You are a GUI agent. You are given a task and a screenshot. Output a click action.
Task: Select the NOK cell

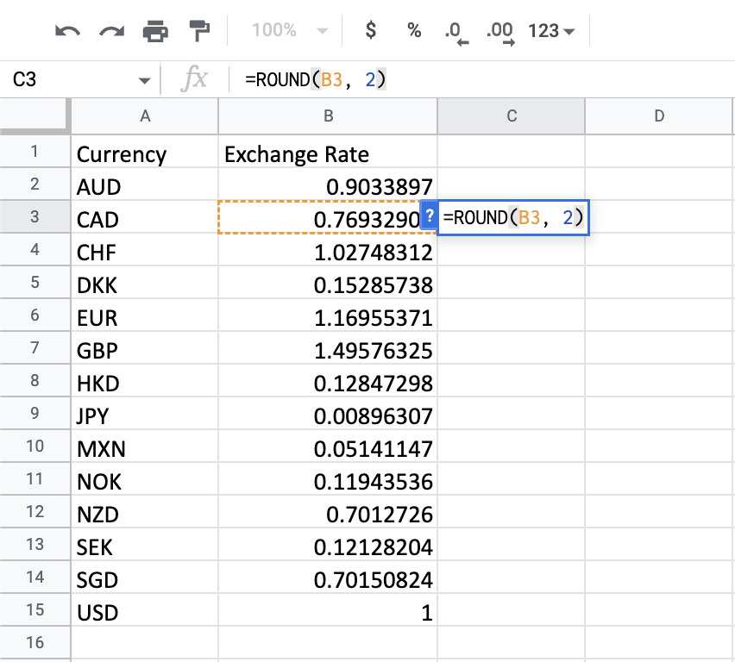(x=145, y=479)
